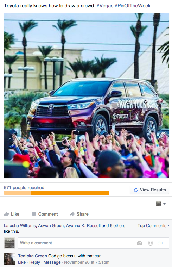172x267 pixels.
Task: Click the Comment speech bubble icon
Action: click(34, 214)
